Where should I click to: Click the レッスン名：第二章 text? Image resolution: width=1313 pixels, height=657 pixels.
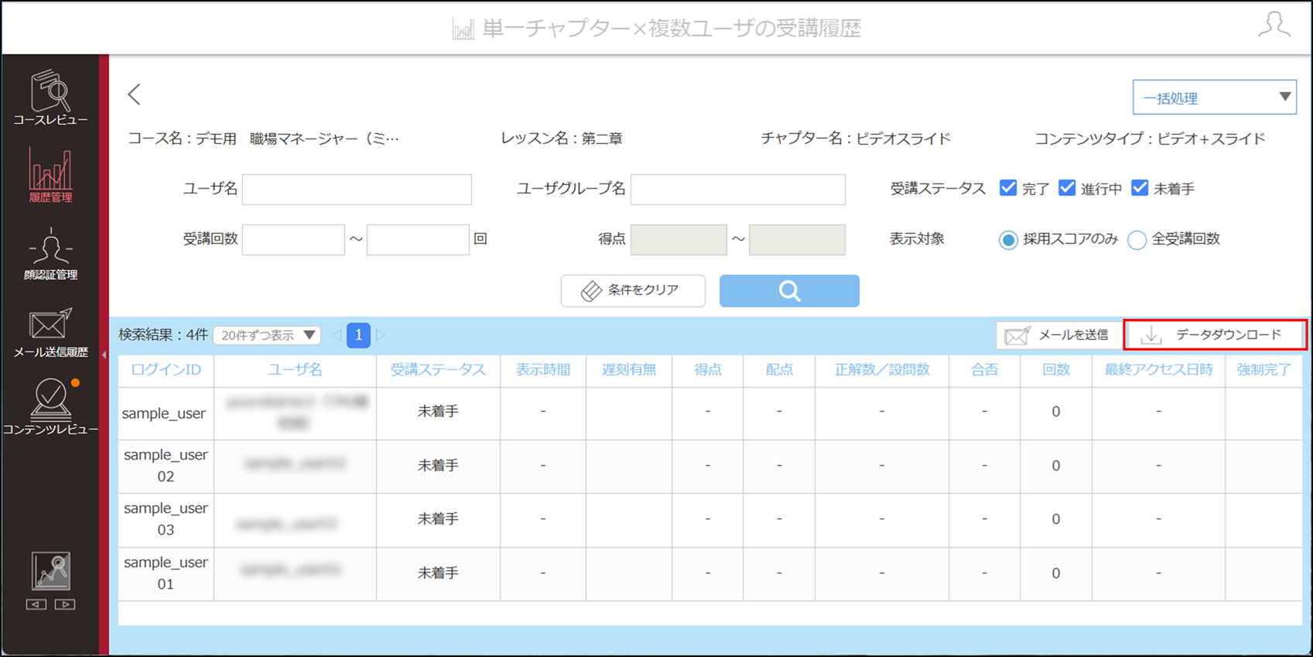point(562,139)
